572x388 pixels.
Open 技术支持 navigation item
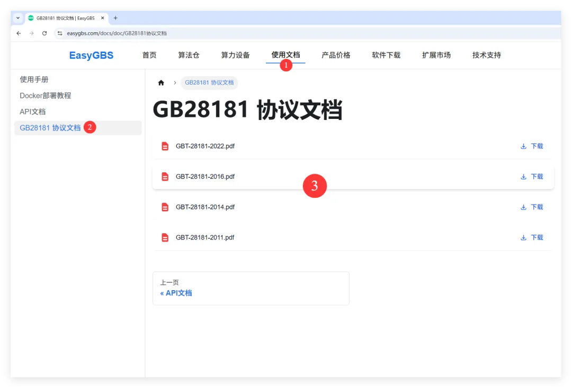(487, 55)
